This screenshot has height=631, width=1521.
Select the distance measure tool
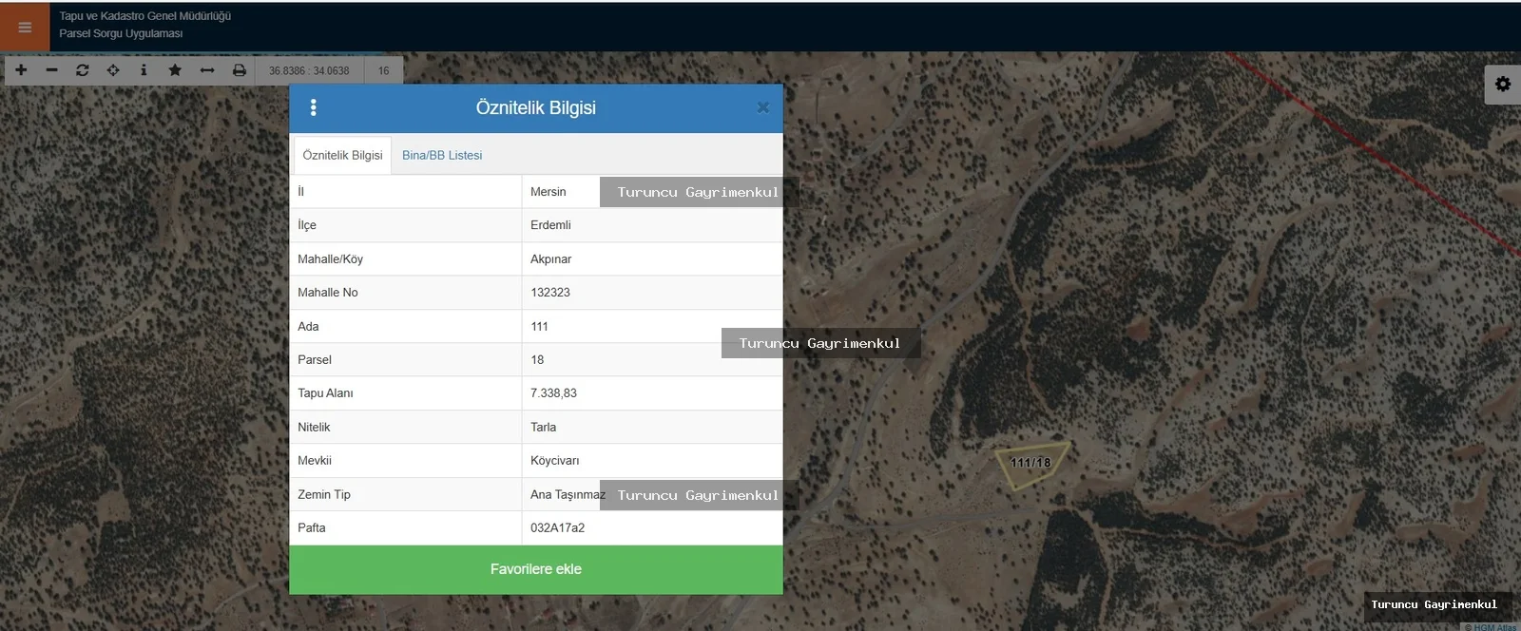[207, 70]
